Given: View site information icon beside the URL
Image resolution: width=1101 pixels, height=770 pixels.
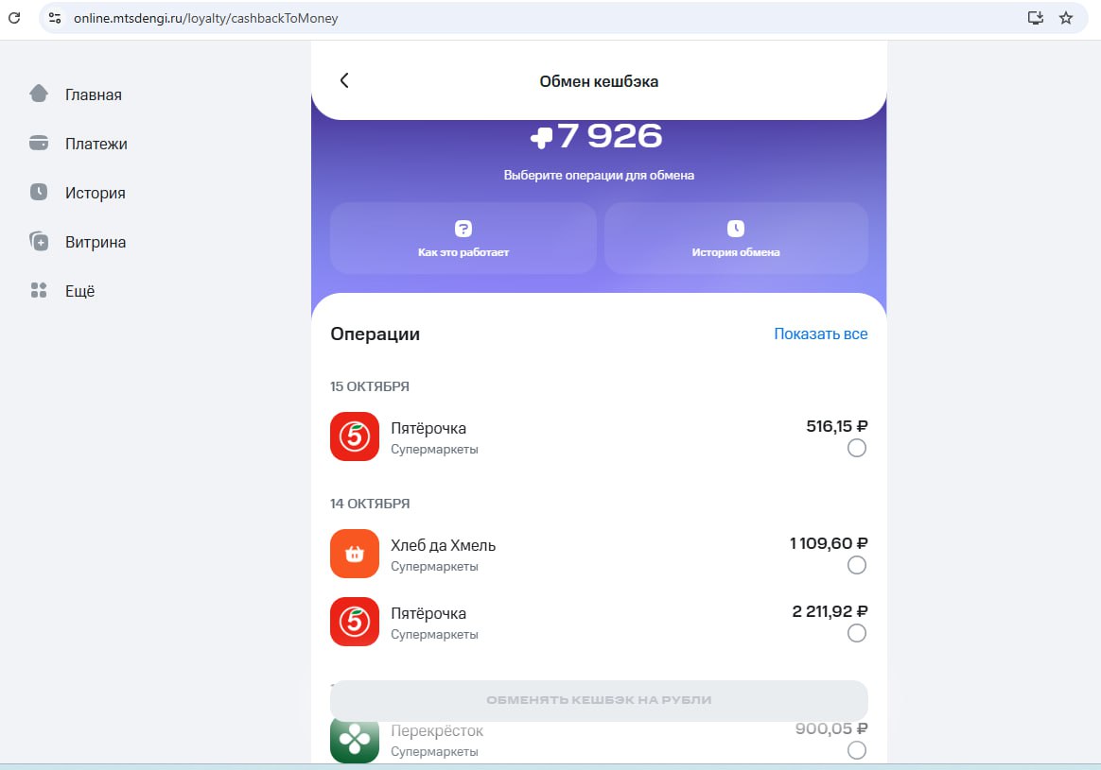Looking at the screenshot, I should [55, 18].
